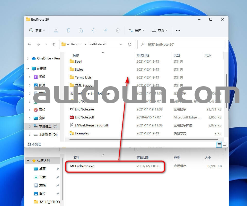Open the See more ellipsis menu
Viewport: 247px width, 206px height.
pyautogui.click(x=178, y=30)
